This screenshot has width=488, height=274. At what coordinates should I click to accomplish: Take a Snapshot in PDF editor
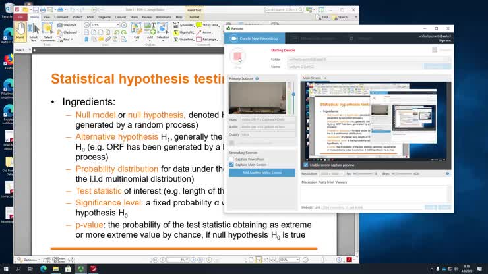pos(67,25)
